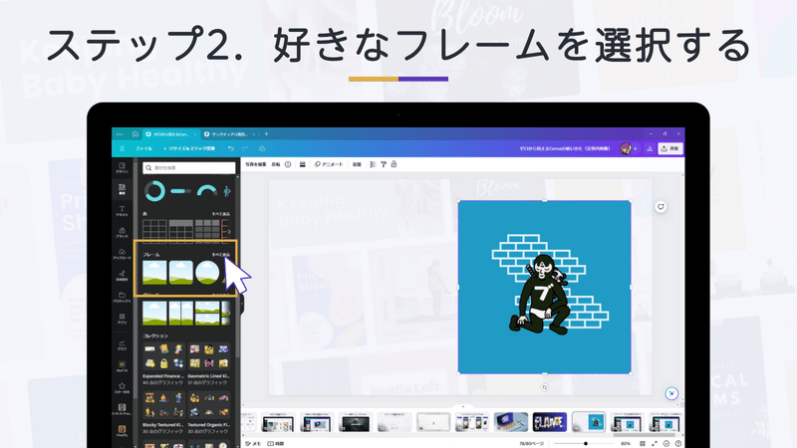Open the ブランド sidebar panel
This screenshot has width=797, height=448.
pos(122,233)
